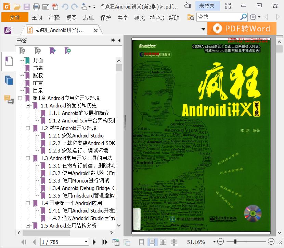Collapse the 1.5 Android应用结构分析 node
The height and width of the screenshot is (248, 284).
point(28,225)
